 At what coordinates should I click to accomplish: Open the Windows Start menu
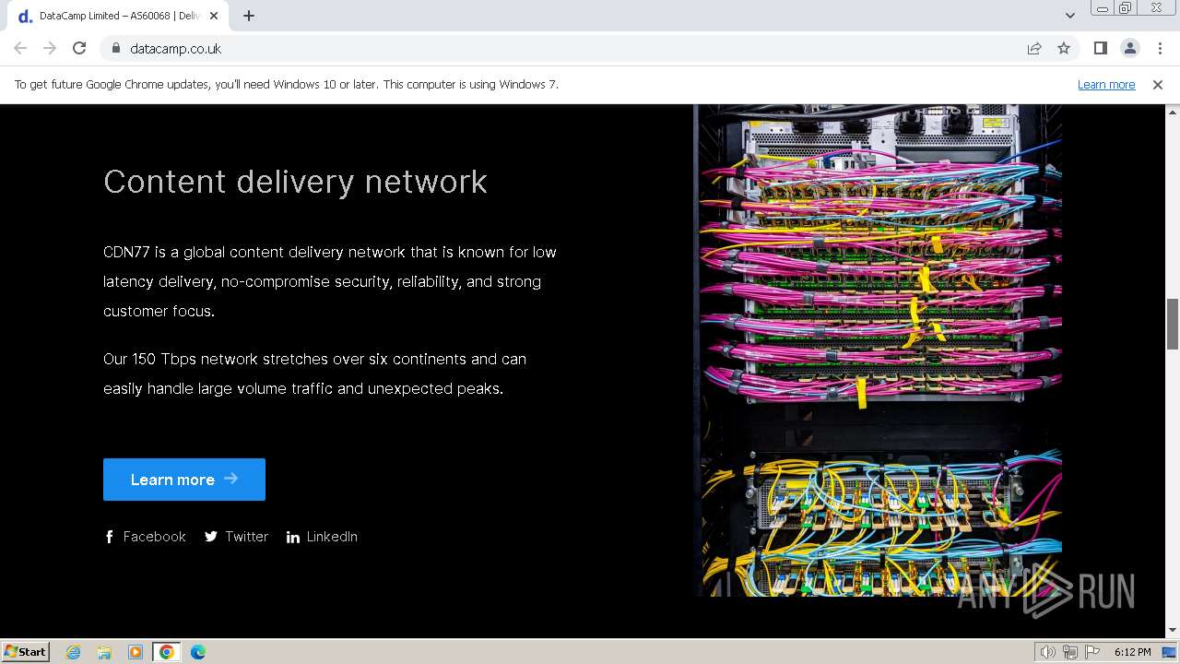coord(26,652)
